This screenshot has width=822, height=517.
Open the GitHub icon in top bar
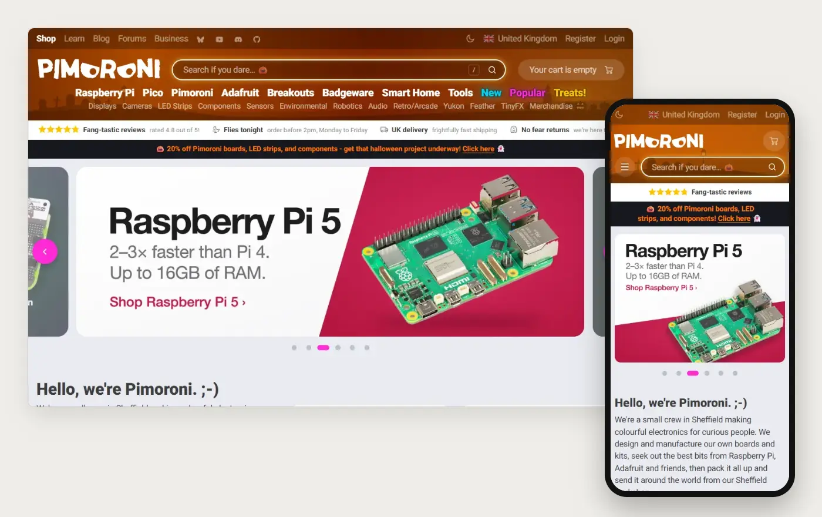257,39
